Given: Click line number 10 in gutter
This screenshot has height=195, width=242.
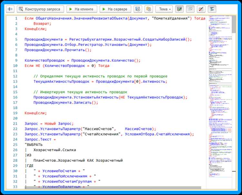Looking at the screenshot, I should pyautogui.click(x=15, y=66).
